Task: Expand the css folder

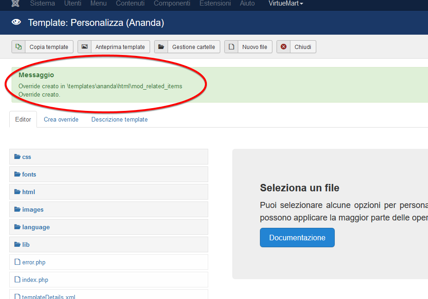Action: [x=109, y=157]
